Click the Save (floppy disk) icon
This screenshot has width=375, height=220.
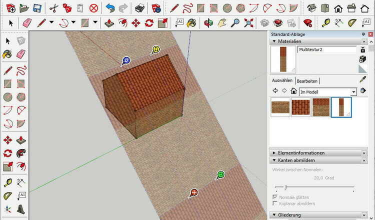tap(36, 8)
